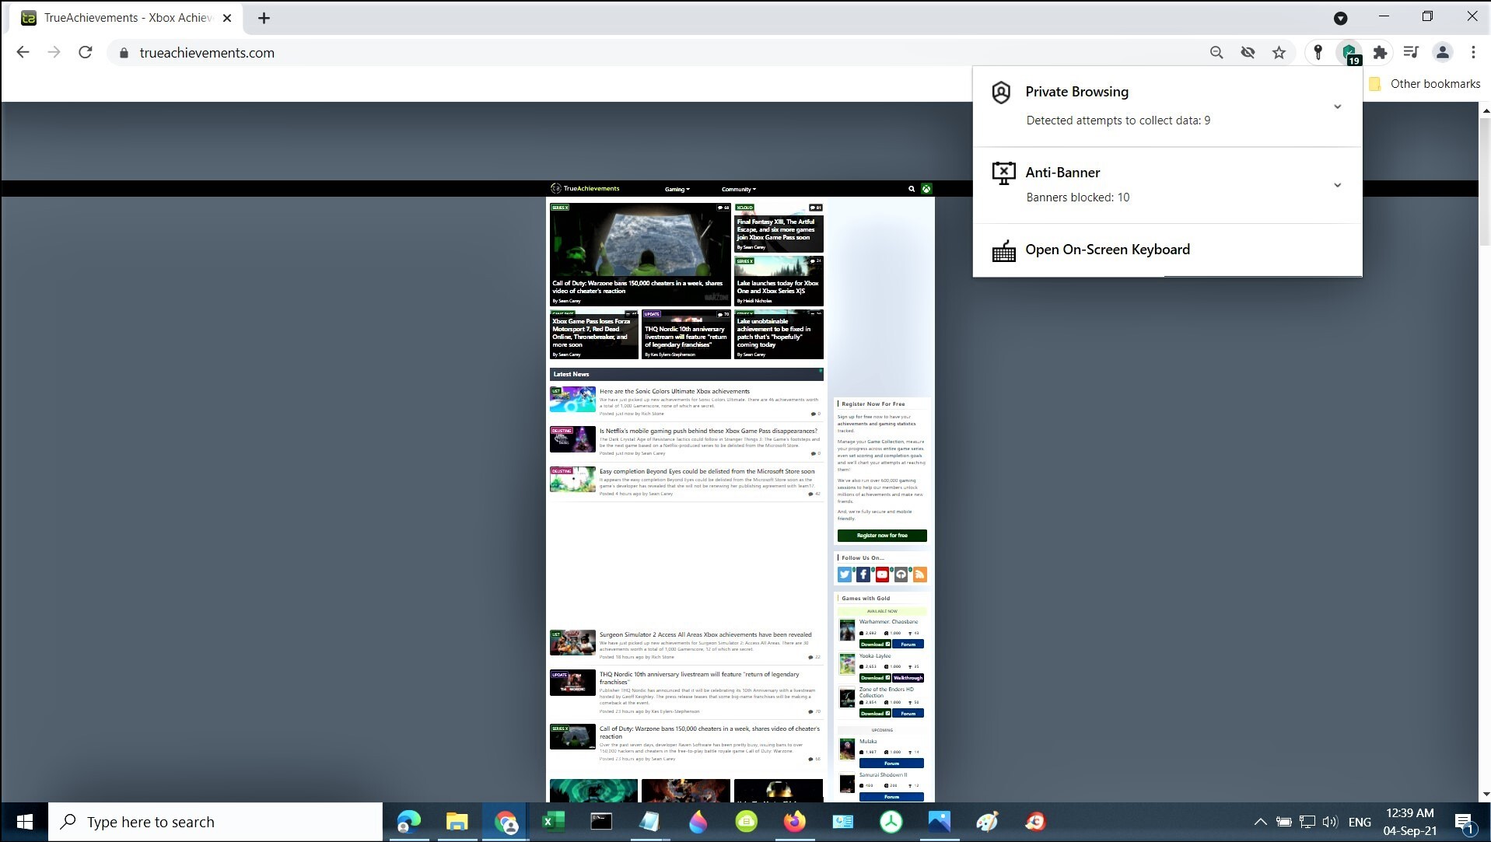Click the Kaspersky Protection extension icon
The image size is (1491, 842).
coord(1349,53)
